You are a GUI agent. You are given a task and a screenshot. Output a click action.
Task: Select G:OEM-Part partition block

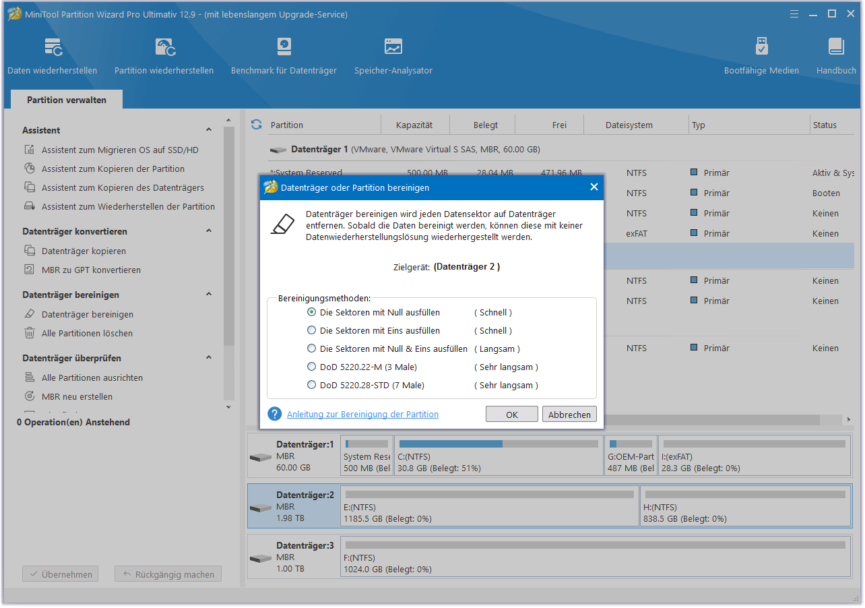point(631,456)
